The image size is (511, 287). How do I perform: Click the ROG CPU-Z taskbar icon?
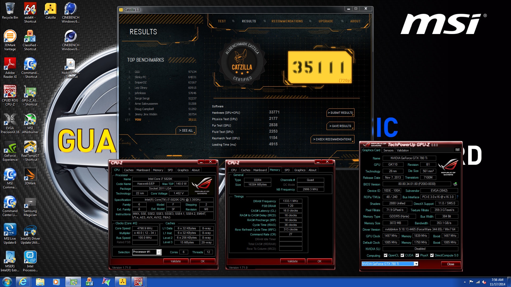pyautogui.click(x=138, y=282)
